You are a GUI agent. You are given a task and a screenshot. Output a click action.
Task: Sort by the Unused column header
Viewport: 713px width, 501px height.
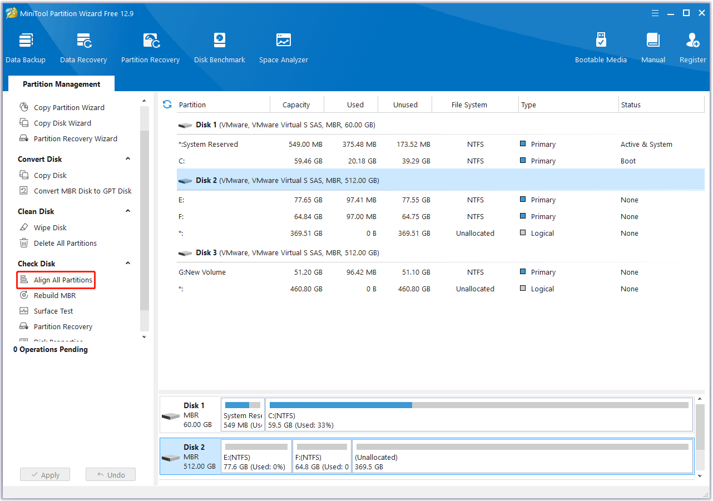pyautogui.click(x=405, y=105)
